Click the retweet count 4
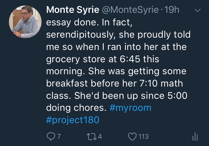Screen dimensions: 209x146 tap(100, 137)
